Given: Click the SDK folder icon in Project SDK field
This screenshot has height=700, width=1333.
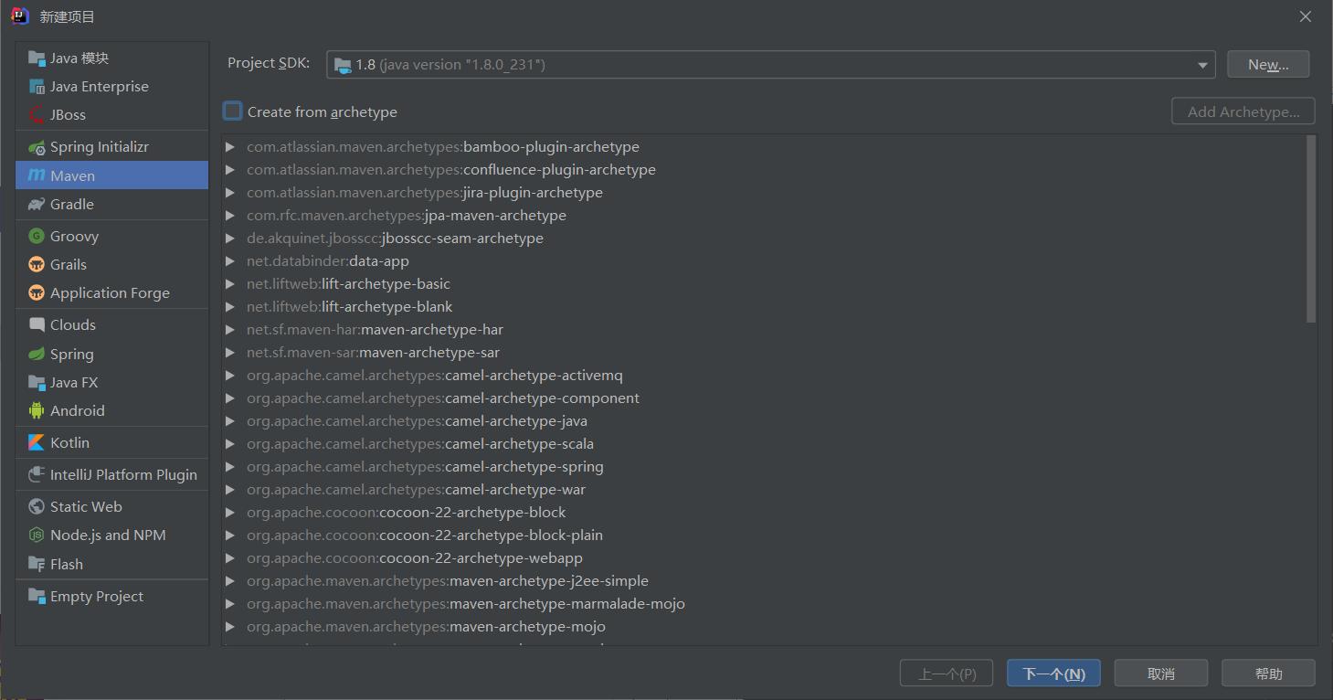Looking at the screenshot, I should click(343, 65).
